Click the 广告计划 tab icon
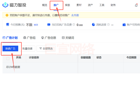The width and height of the screenshot is (140, 98). coord(4,38)
